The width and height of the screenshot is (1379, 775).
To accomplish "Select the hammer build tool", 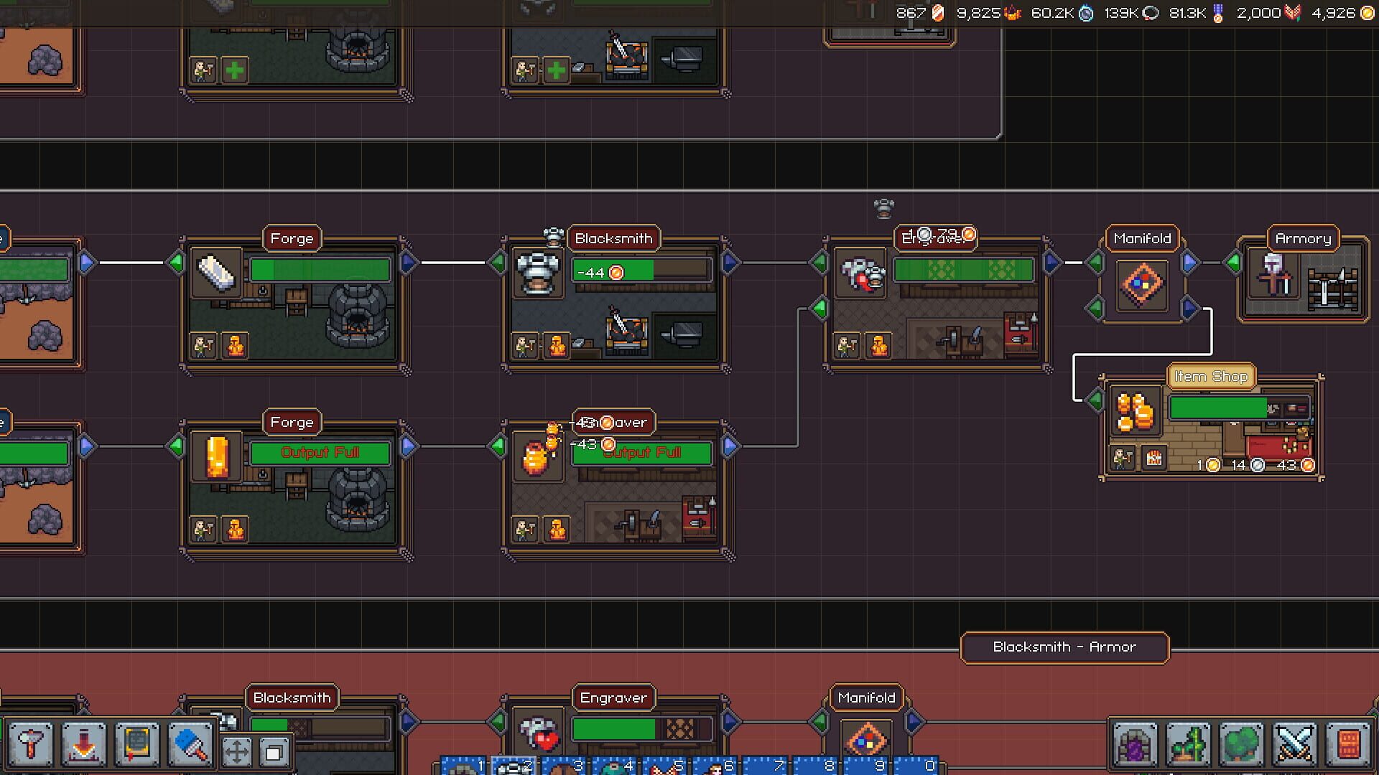I will point(31,744).
